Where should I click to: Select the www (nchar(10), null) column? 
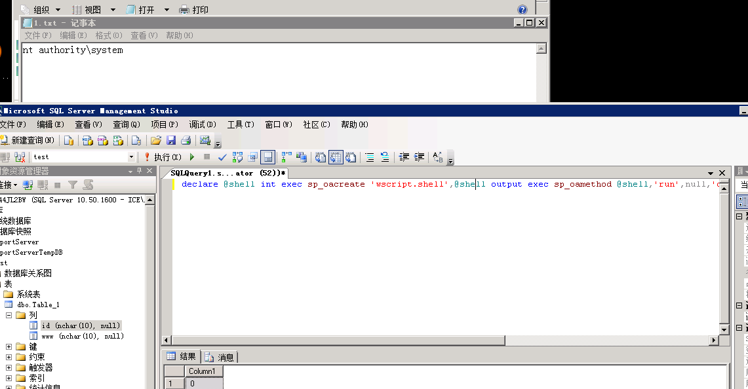pyautogui.click(x=83, y=336)
